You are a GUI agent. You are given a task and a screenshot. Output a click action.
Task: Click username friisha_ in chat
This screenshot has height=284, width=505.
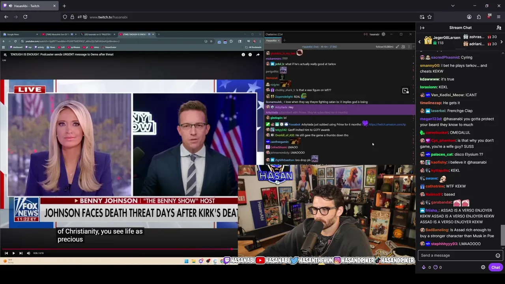[432, 211]
